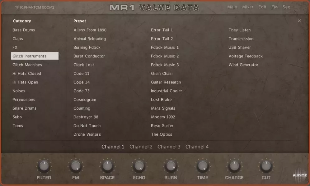Choose the Bass Drums category

[24, 30]
